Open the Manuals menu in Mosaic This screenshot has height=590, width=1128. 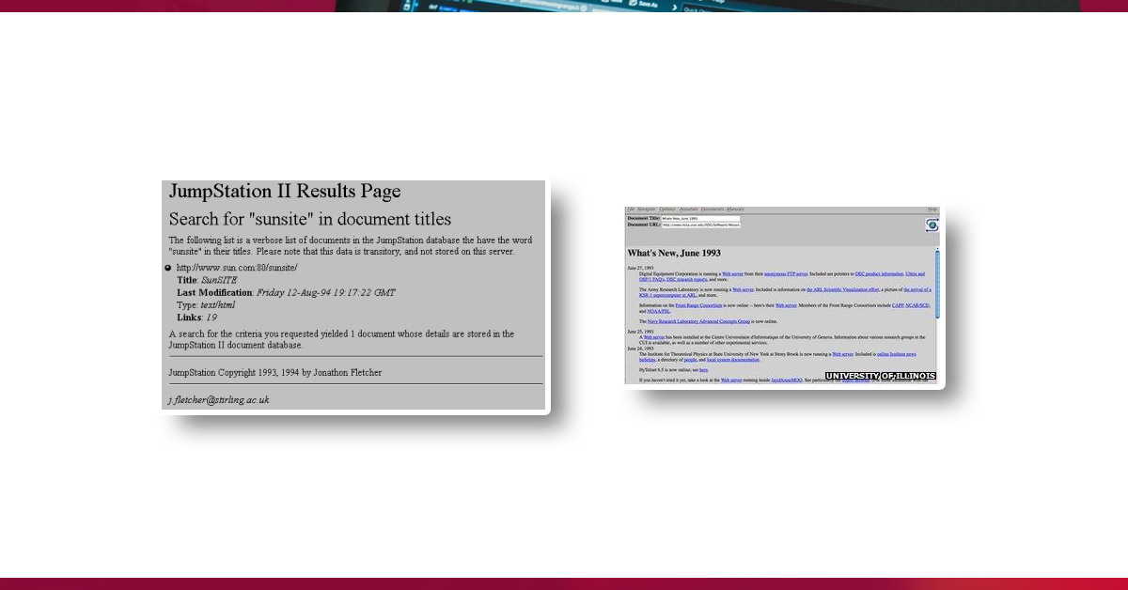click(x=735, y=210)
